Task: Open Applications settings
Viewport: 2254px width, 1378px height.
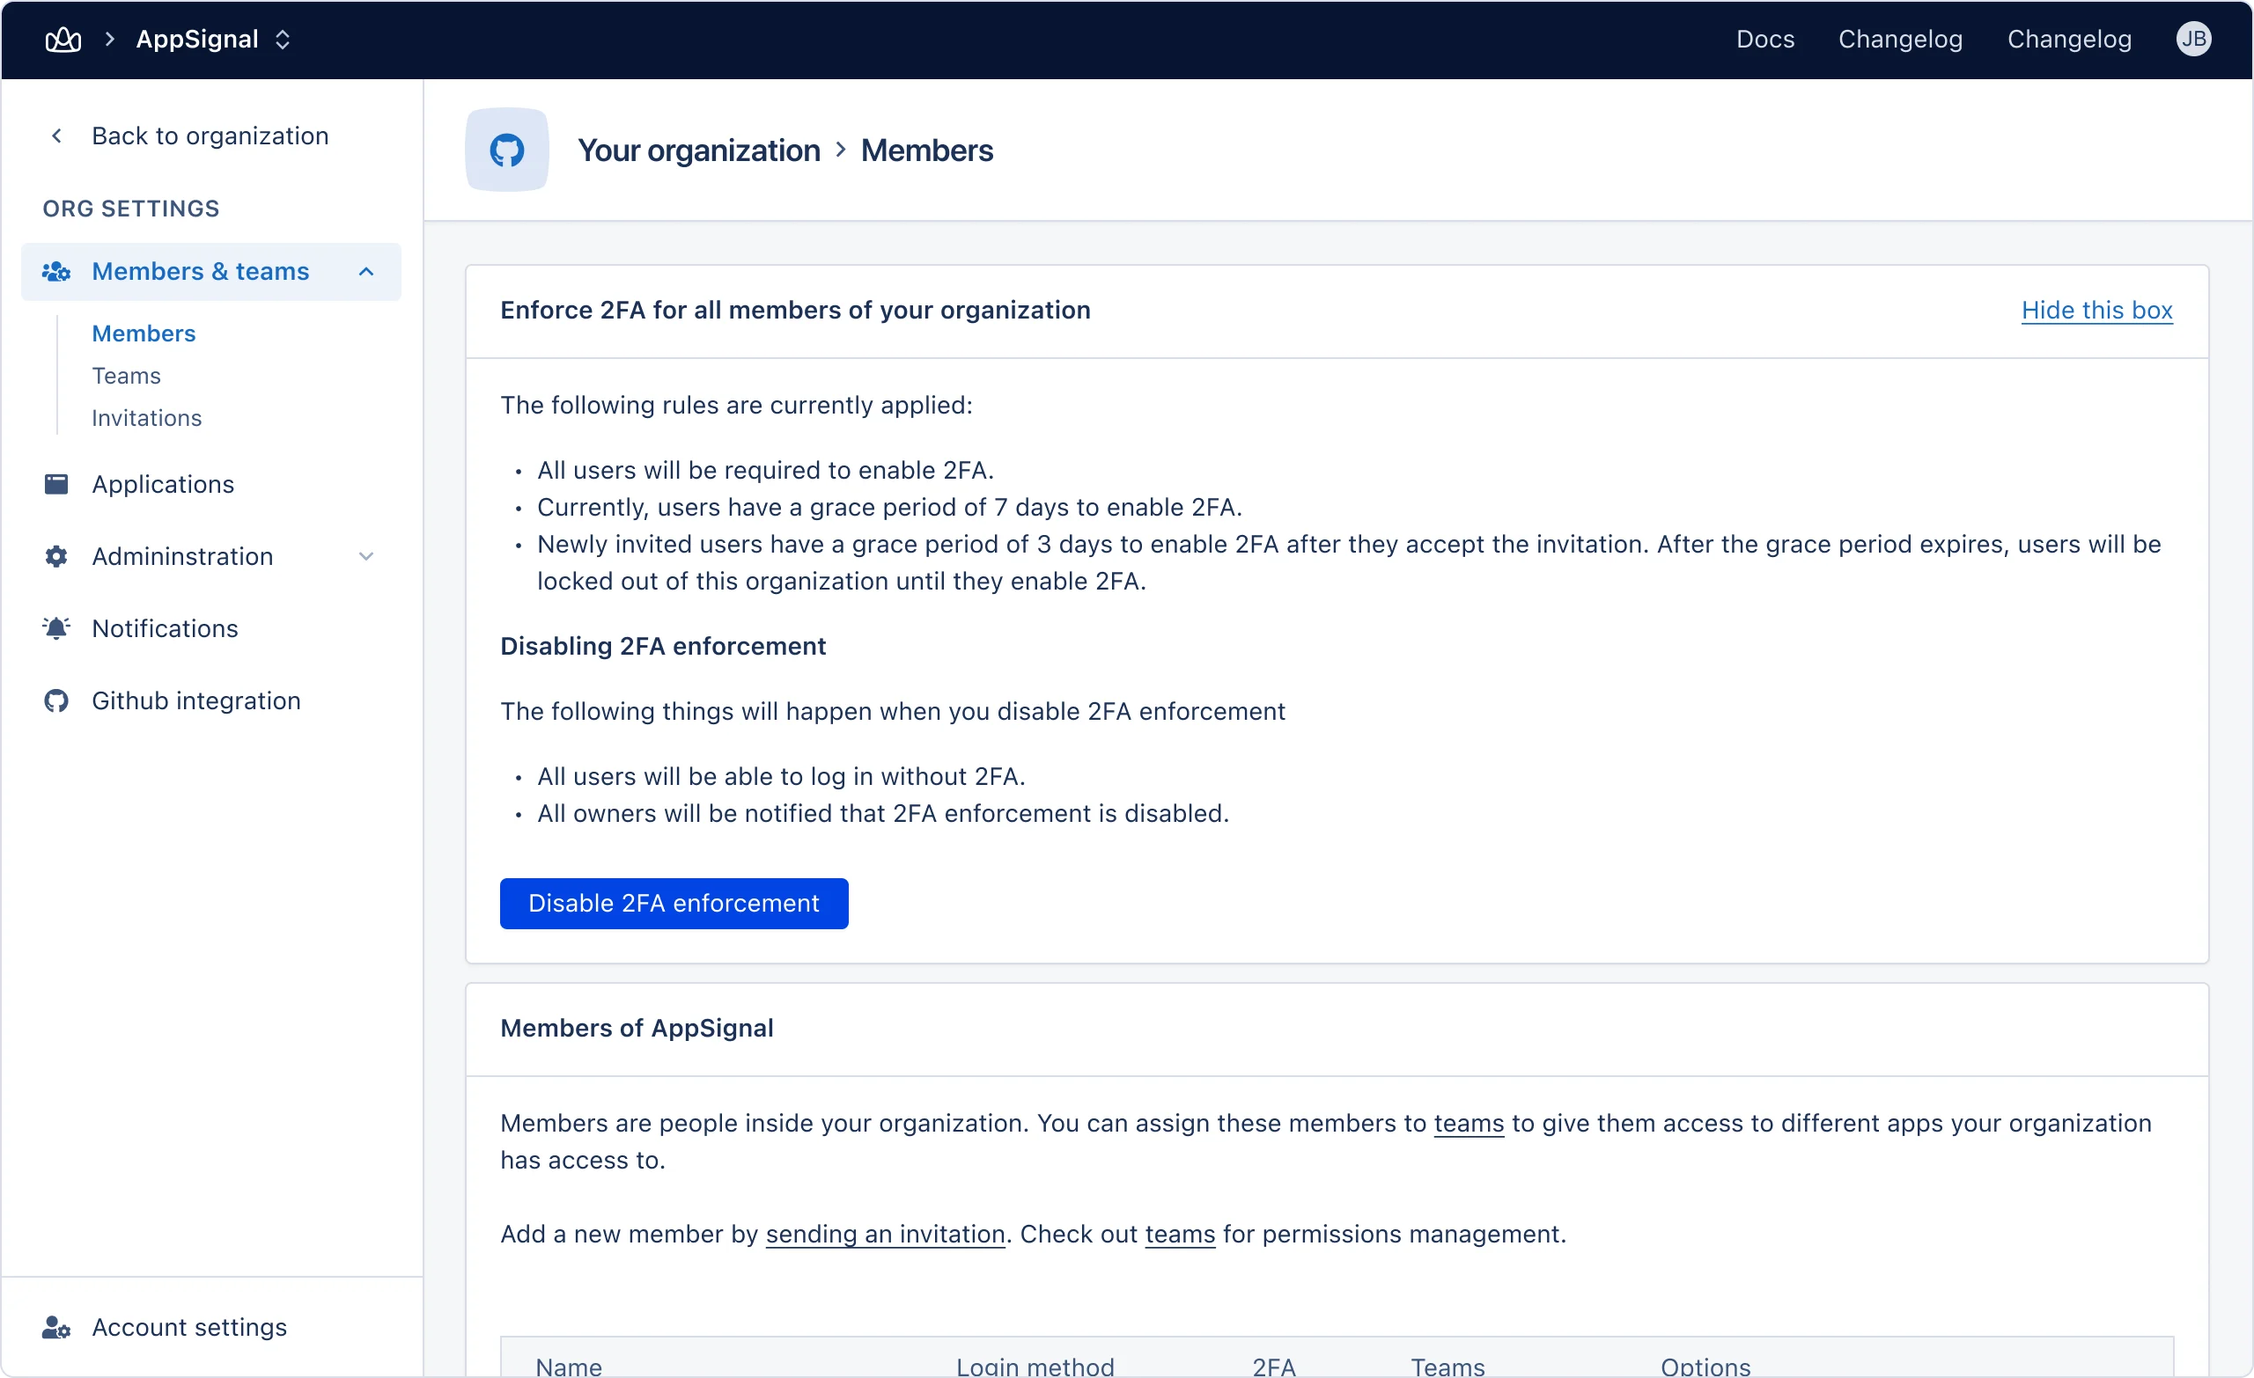Action: click(163, 484)
